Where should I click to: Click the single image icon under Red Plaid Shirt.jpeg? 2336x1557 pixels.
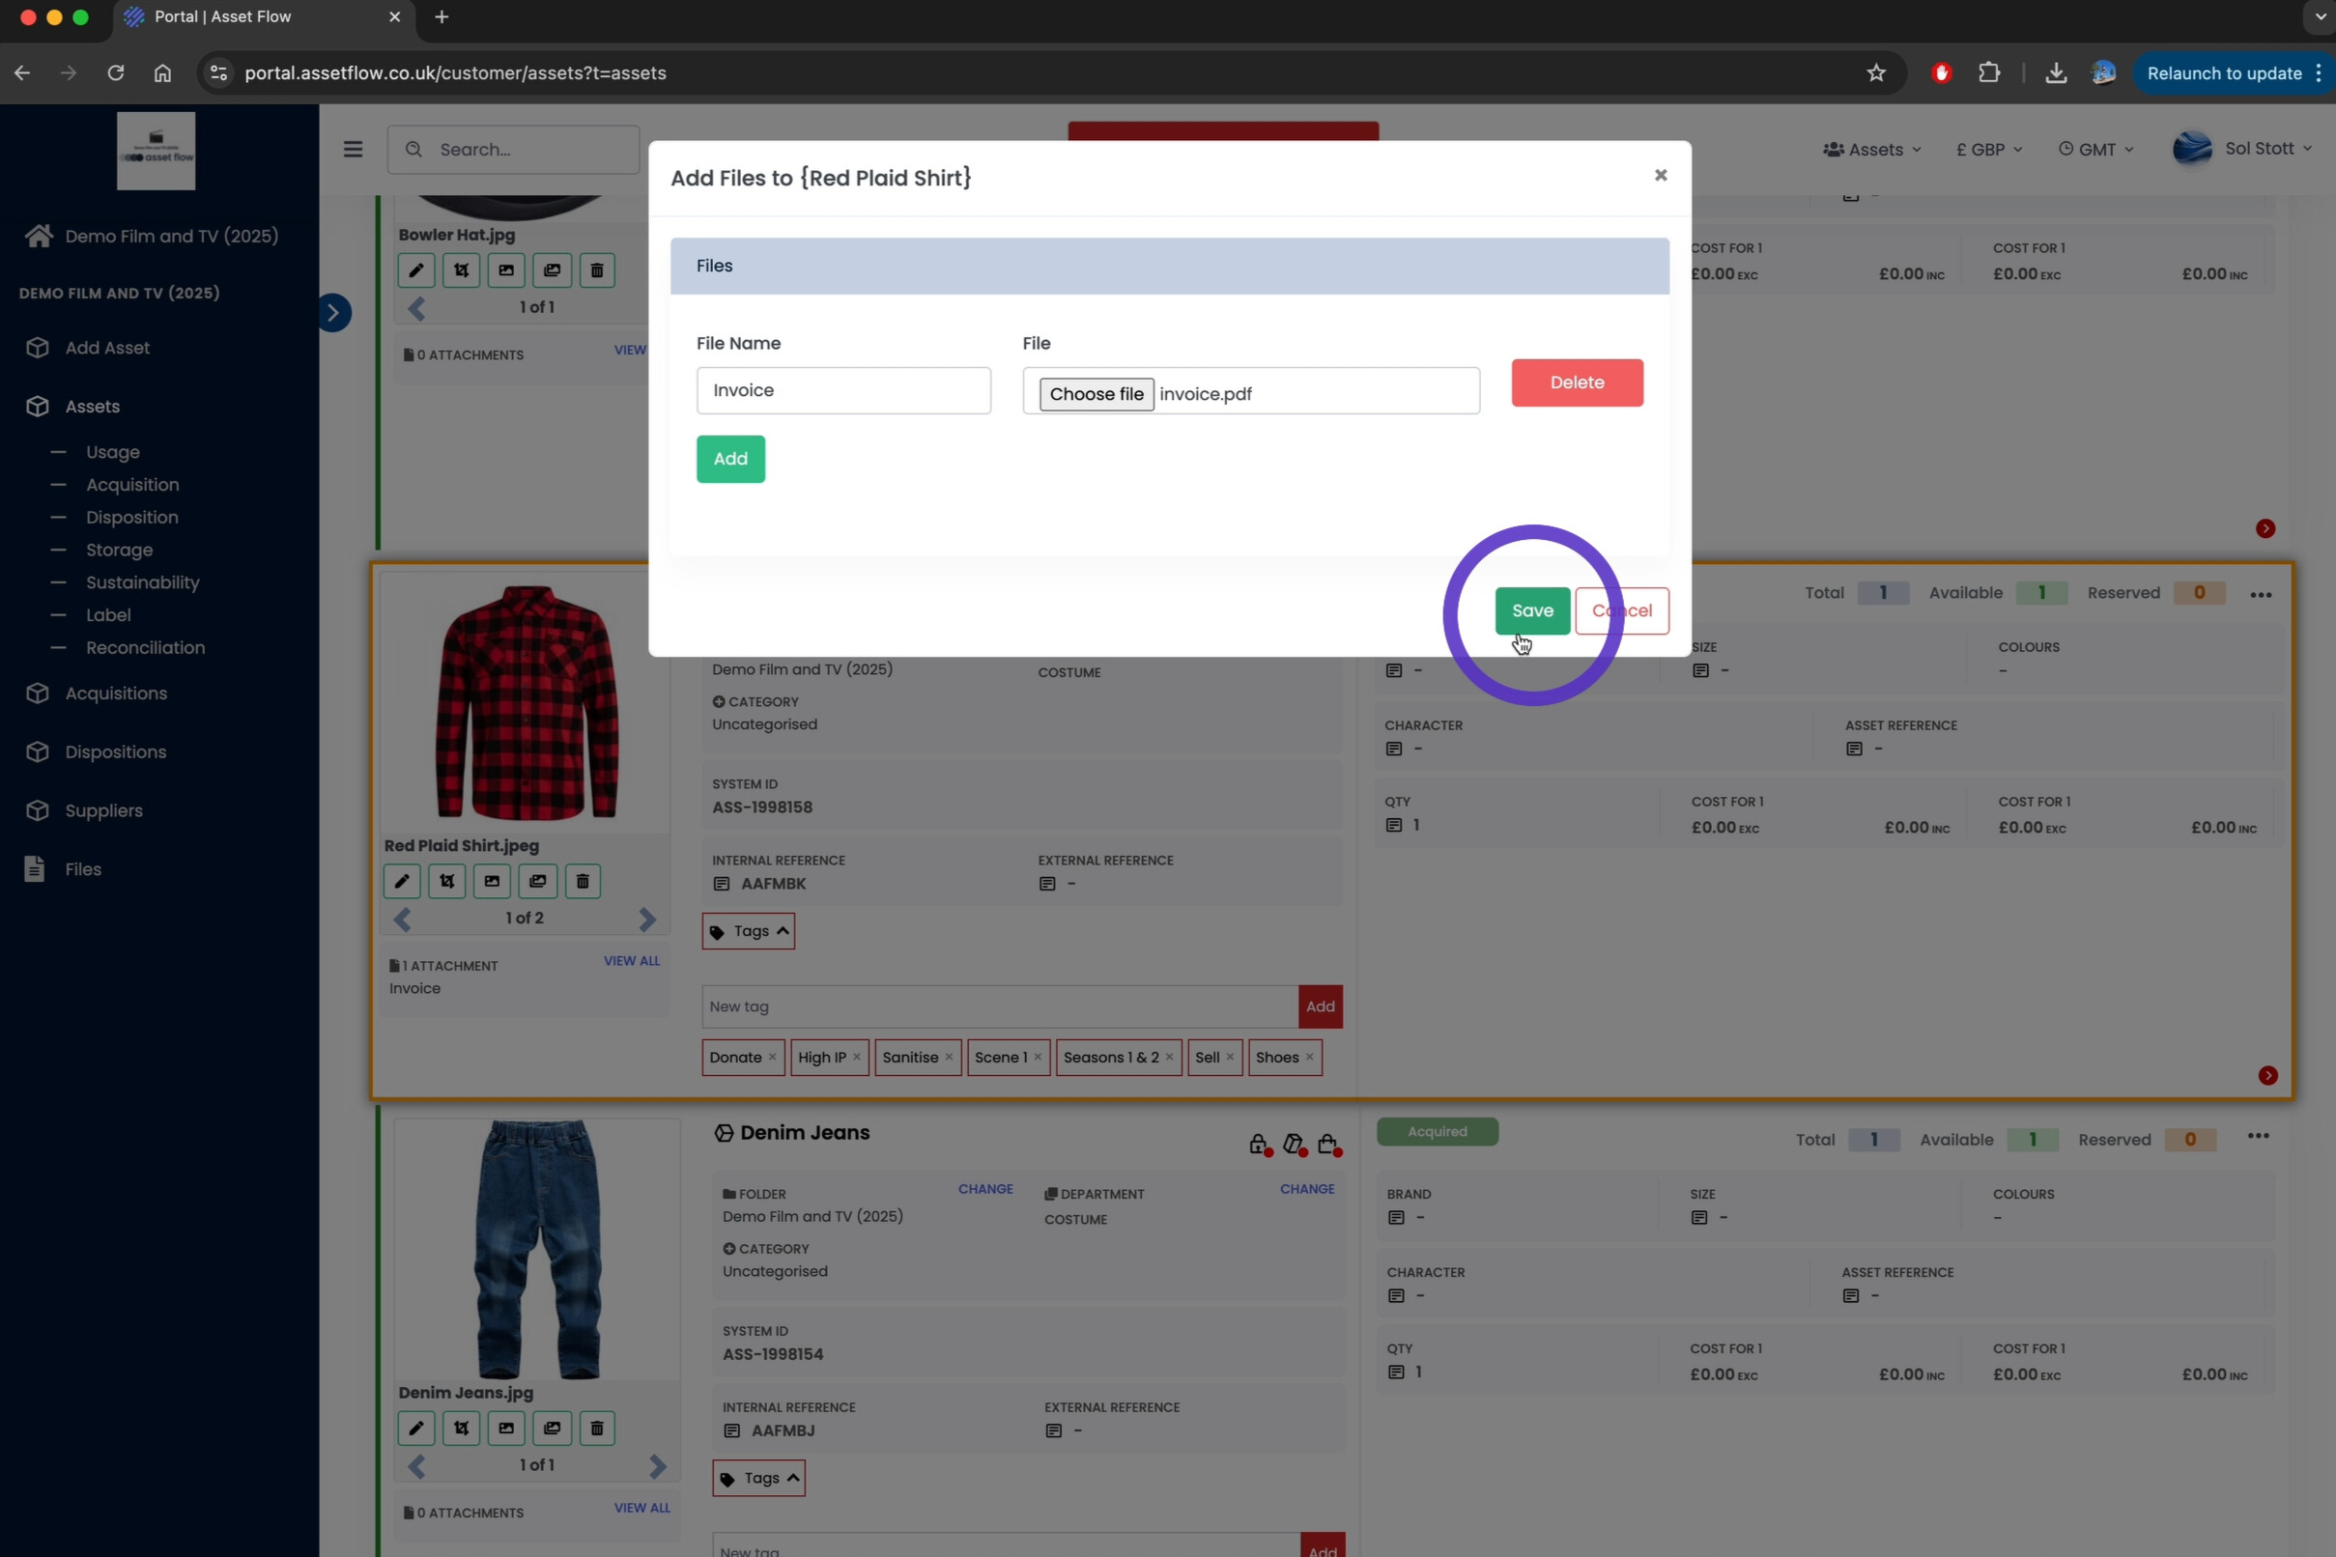pyautogui.click(x=493, y=882)
